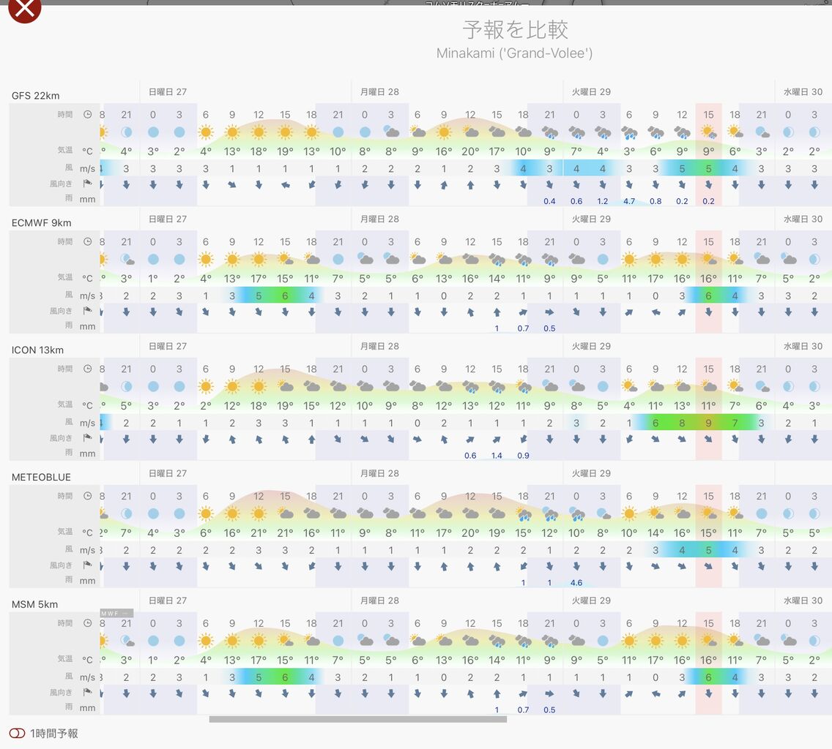Click METEOBLUE wind speed 5 at Tuesday 15h
The height and width of the screenshot is (749, 832).
click(708, 550)
